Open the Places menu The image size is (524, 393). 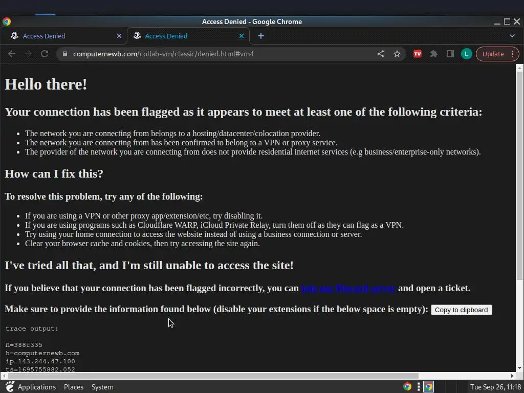click(74, 387)
